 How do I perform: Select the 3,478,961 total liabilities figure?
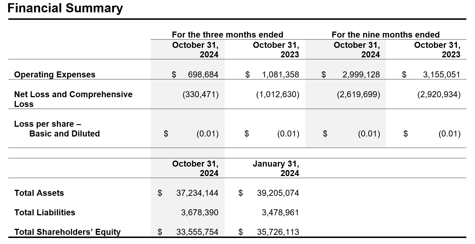click(x=280, y=212)
